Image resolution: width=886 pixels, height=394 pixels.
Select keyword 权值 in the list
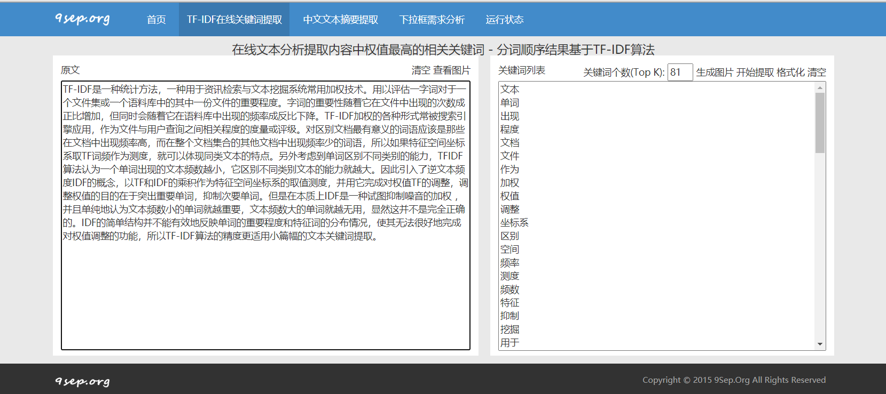(509, 196)
